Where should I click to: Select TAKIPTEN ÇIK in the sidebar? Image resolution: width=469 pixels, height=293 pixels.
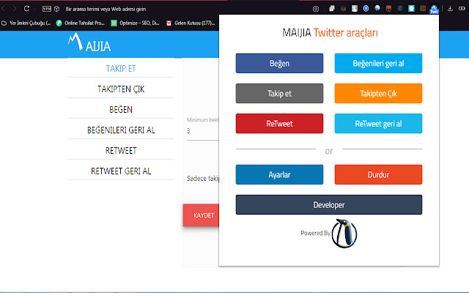click(121, 89)
